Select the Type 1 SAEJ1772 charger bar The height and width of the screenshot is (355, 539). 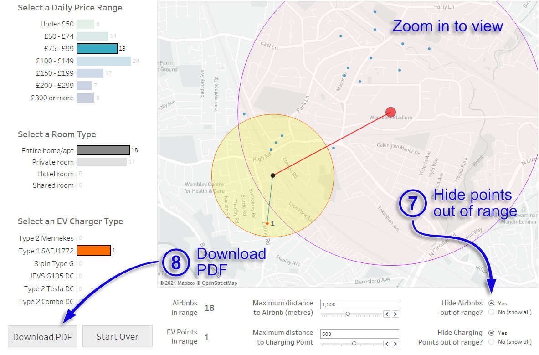[93, 250]
